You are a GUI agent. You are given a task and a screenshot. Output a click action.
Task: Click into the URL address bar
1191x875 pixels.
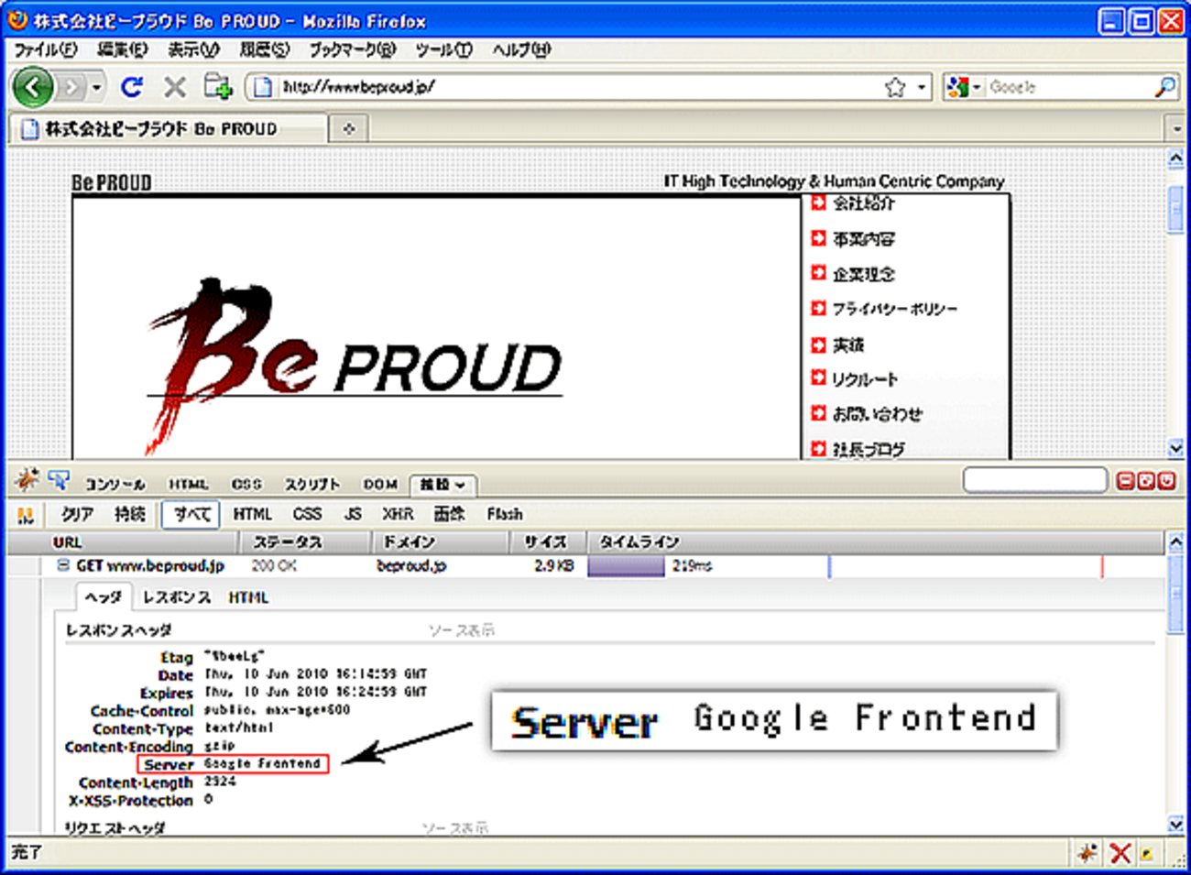point(568,87)
